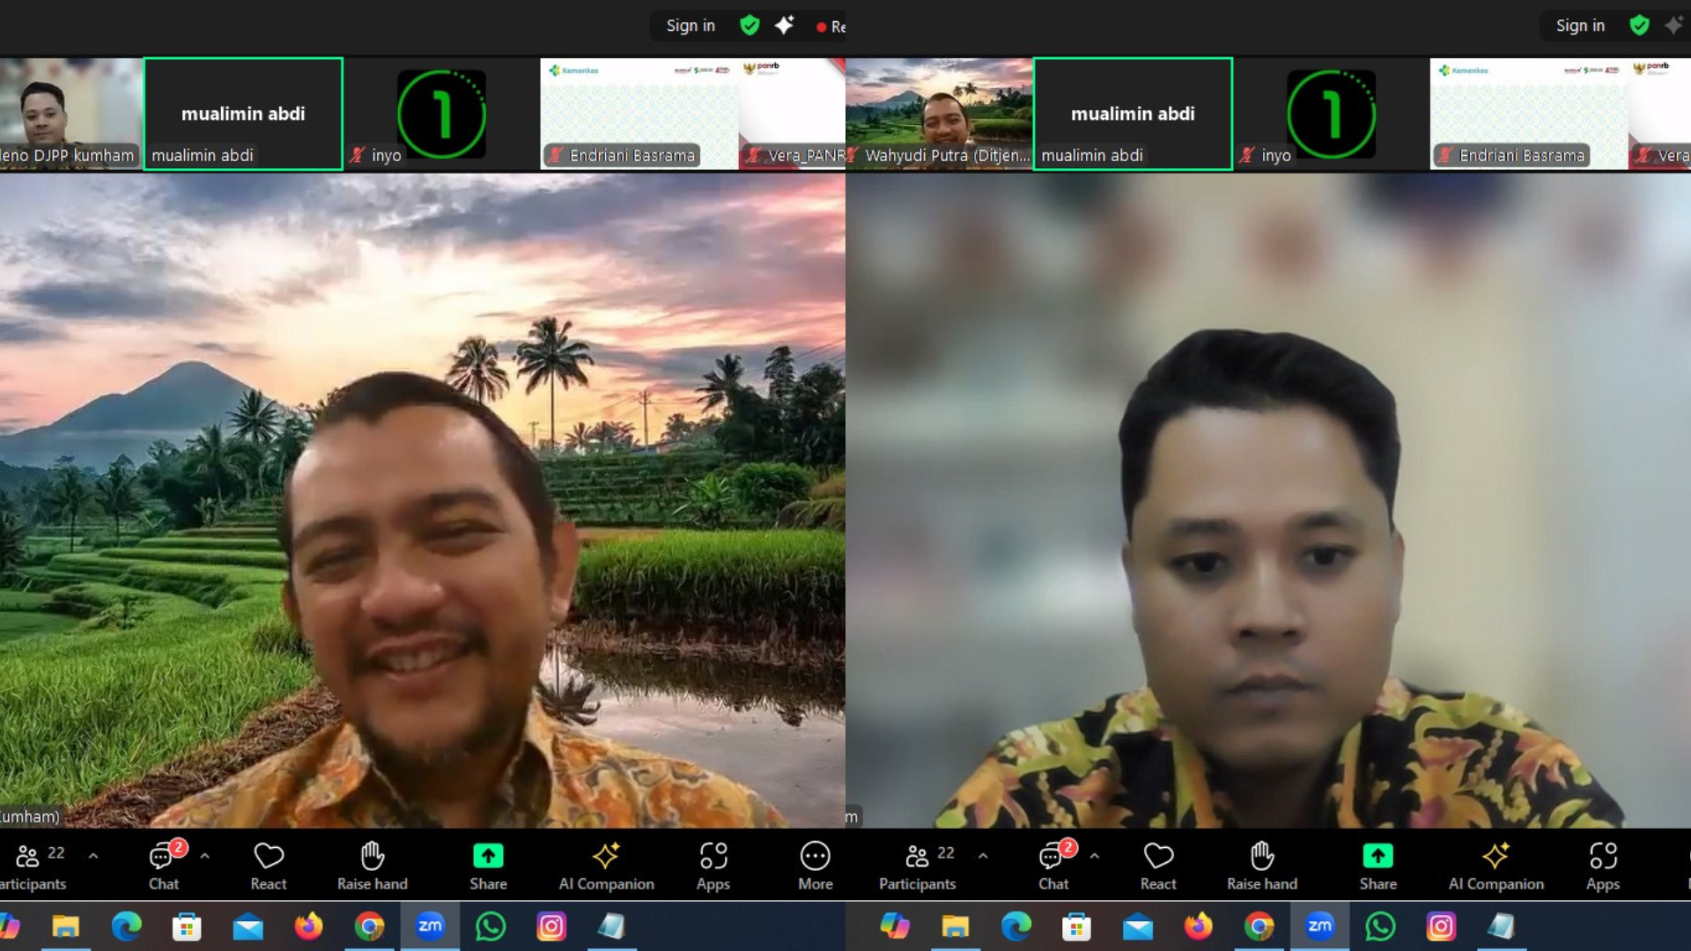Open Apps in right Zoom window
The image size is (1691, 951).
1603,867
